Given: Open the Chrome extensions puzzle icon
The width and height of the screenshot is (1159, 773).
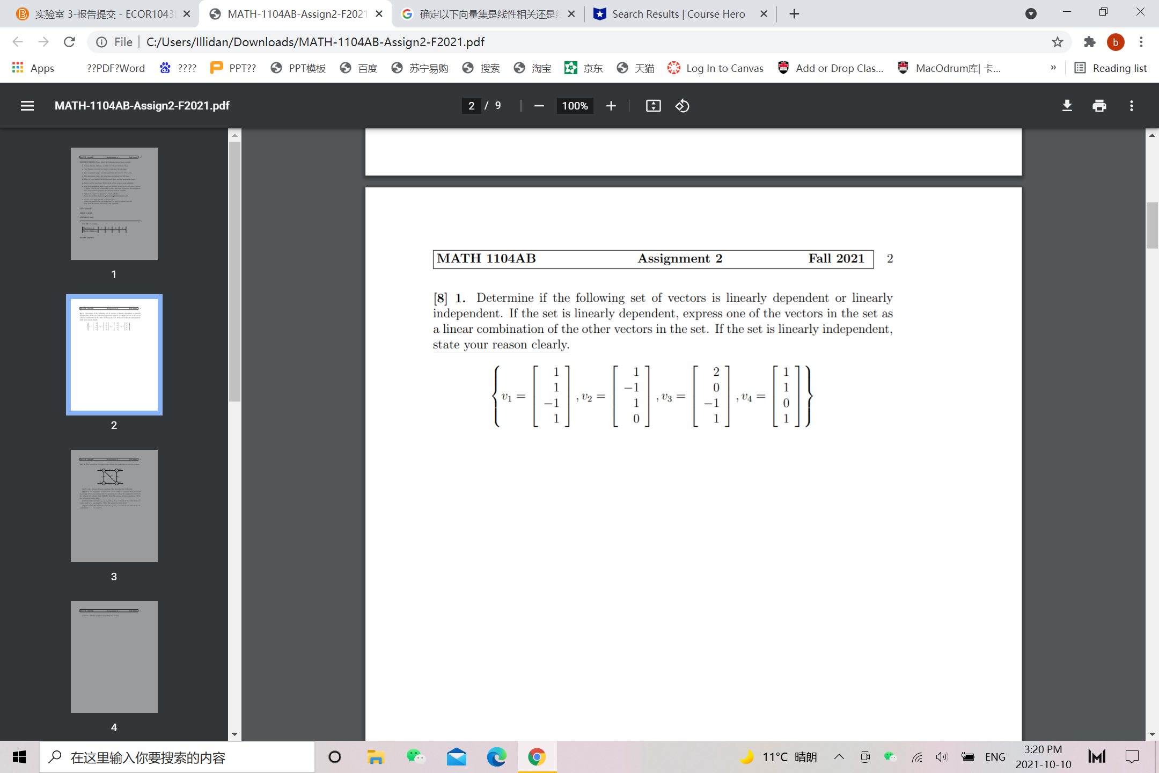Looking at the screenshot, I should click(1089, 42).
